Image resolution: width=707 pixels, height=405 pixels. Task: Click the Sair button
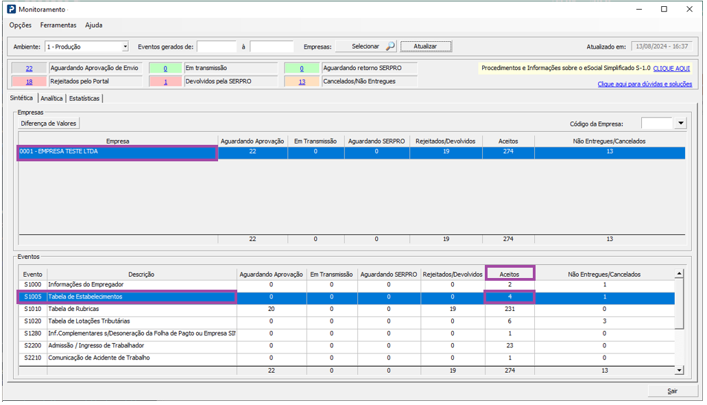tap(672, 391)
